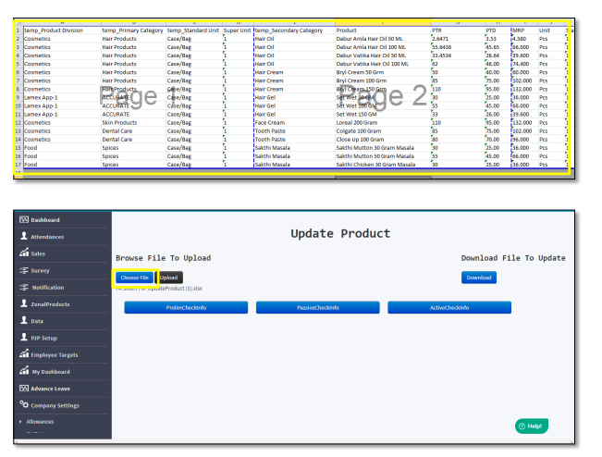Select cell Close Up 100 Gram

(383, 140)
